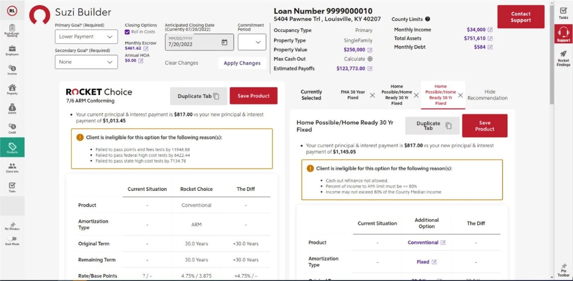Click the Anticipated Closing Date field
The image size is (573, 281).
(199, 42)
